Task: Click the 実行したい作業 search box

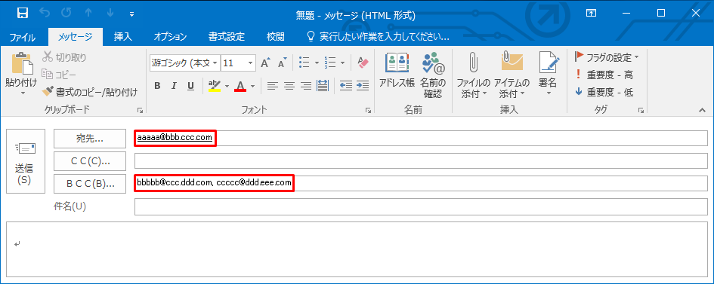Action: pos(379,37)
